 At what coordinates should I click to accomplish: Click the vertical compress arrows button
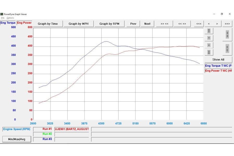pos(227,34)
